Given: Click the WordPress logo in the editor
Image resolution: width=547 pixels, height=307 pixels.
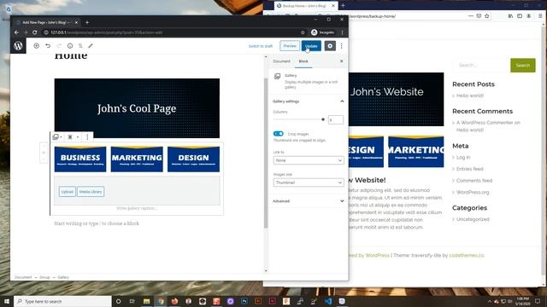Looking at the screenshot, I should (18, 46).
